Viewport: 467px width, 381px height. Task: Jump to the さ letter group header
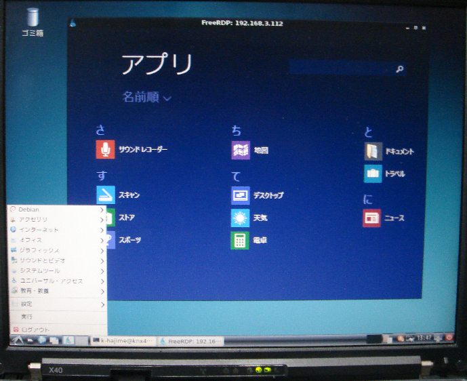pyautogui.click(x=101, y=130)
